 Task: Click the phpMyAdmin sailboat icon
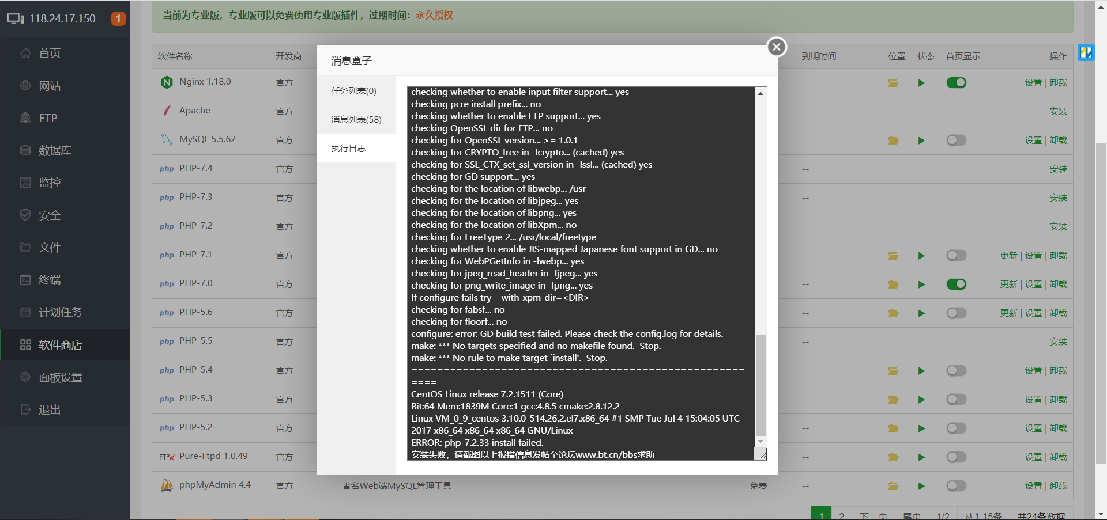tap(167, 485)
